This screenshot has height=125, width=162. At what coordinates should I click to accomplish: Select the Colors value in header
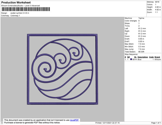tap(156, 5)
